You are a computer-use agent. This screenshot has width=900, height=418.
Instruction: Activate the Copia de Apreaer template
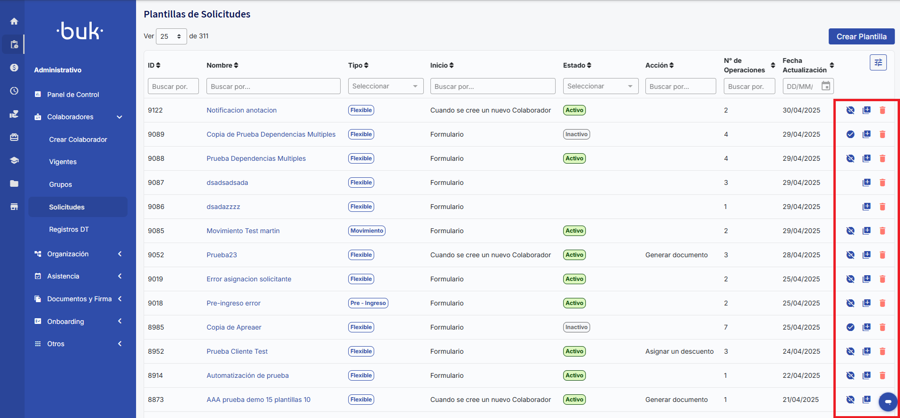click(x=850, y=327)
